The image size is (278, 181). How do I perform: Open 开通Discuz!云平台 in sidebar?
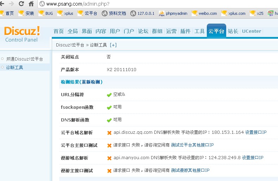(24, 59)
